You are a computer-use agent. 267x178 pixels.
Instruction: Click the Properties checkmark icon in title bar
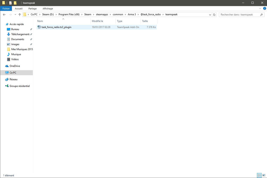tap(10, 3)
